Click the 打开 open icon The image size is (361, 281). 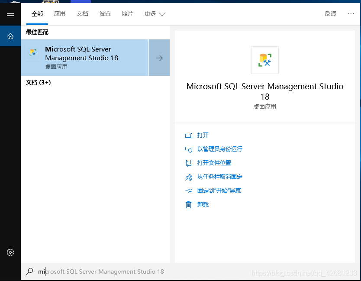click(188, 136)
